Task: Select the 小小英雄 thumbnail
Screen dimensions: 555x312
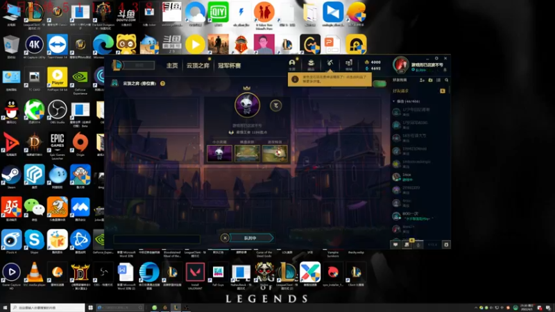Action: pyautogui.click(x=219, y=153)
